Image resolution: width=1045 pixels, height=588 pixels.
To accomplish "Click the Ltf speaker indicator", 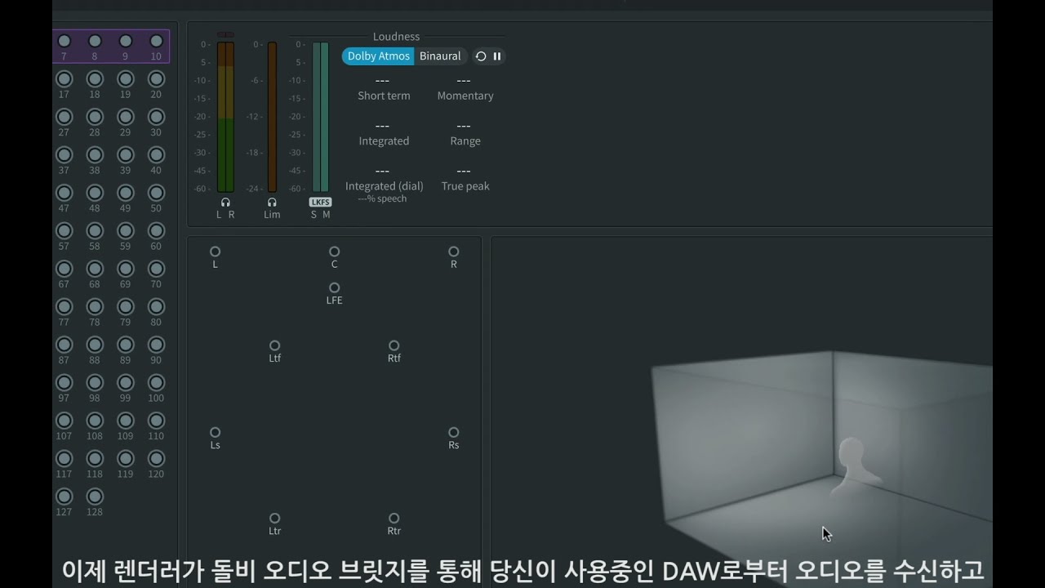I will coord(274,345).
